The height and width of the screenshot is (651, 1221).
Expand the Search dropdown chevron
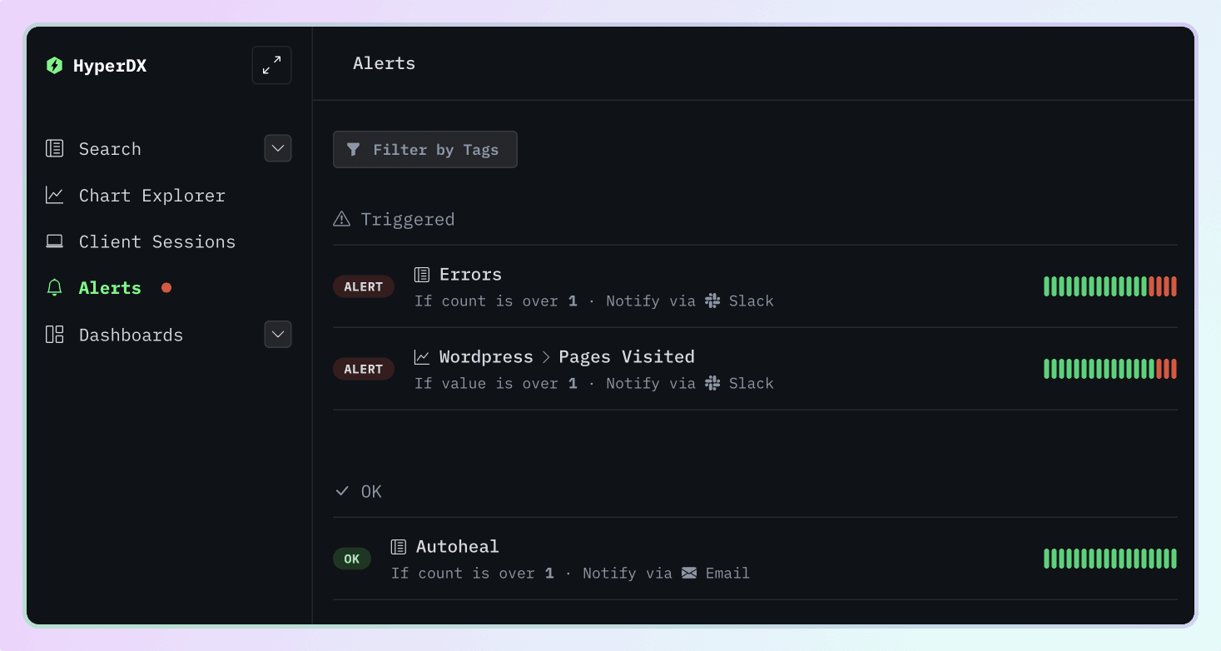coord(277,148)
